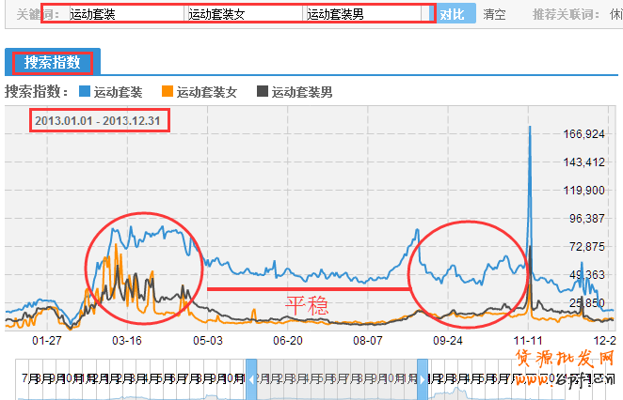The image size is (623, 400).
Task: Click the dark gray 运动套装男 legend square
Action: pos(263,92)
